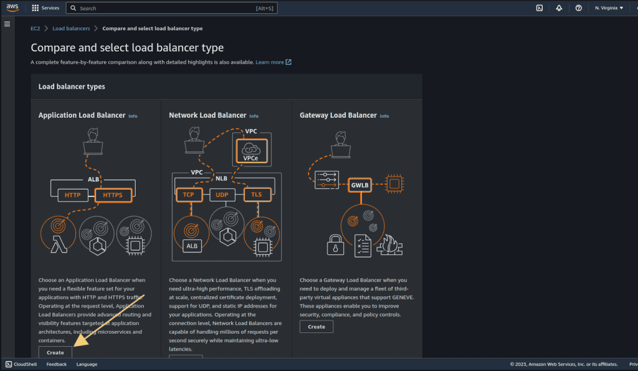Click the TCP box in NLB diagram
The height and width of the screenshot is (371, 638).
coord(188,195)
